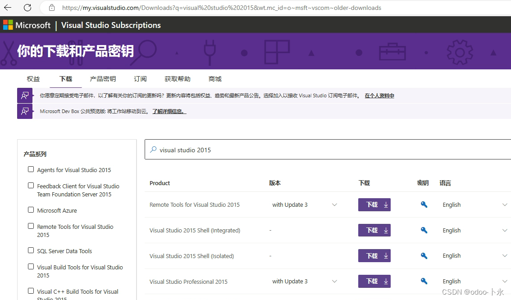The height and width of the screenshot is (300, 511).
Task: Focus the visual studio 2015 search field
Action: point(328,150)
